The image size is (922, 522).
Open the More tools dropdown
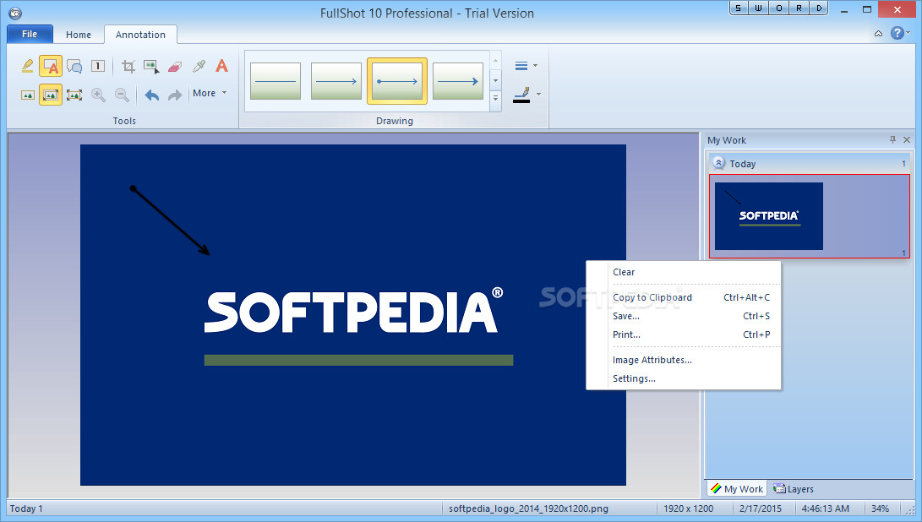point(210,93)
